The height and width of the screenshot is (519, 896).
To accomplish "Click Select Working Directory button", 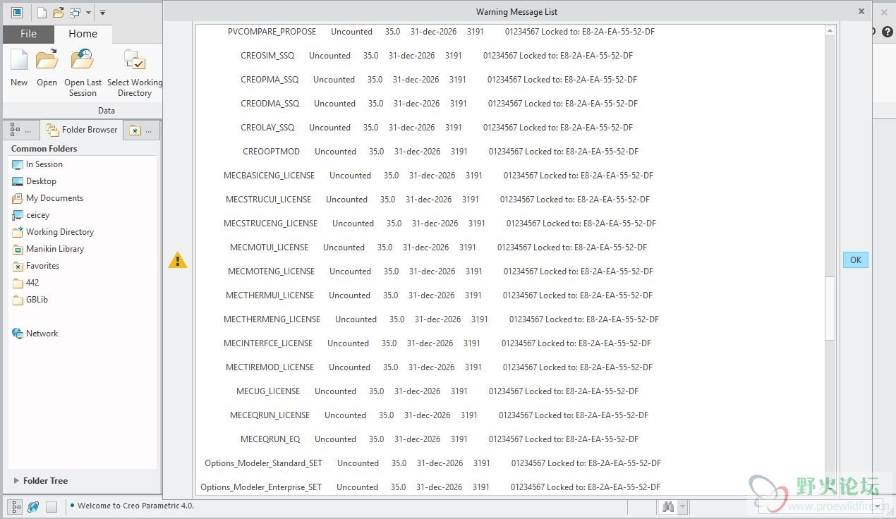I will [134, 73].
